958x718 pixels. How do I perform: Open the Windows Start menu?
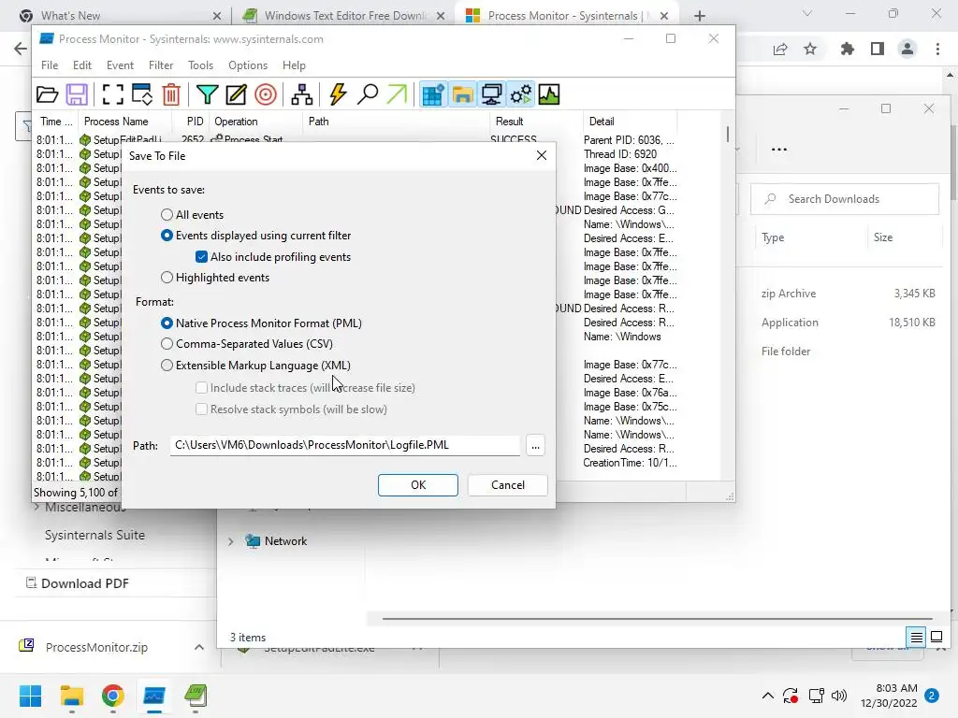30,696
